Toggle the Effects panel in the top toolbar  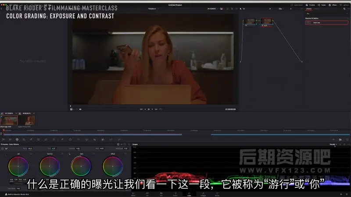[x=333, y=4]
